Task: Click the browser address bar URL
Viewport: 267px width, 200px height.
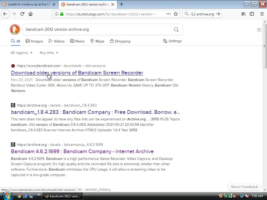Action: coord(111,14)
